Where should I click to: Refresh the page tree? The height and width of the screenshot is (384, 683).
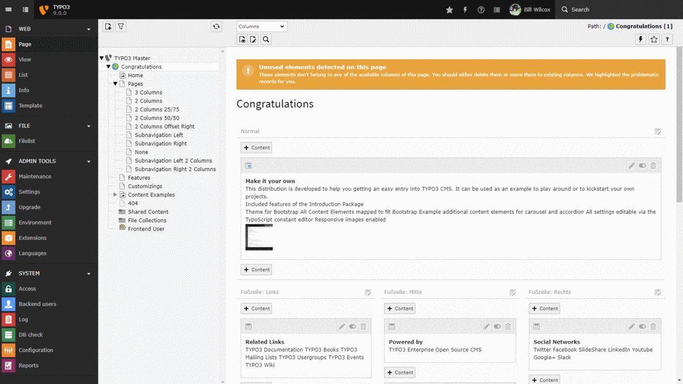pos(216,27)
